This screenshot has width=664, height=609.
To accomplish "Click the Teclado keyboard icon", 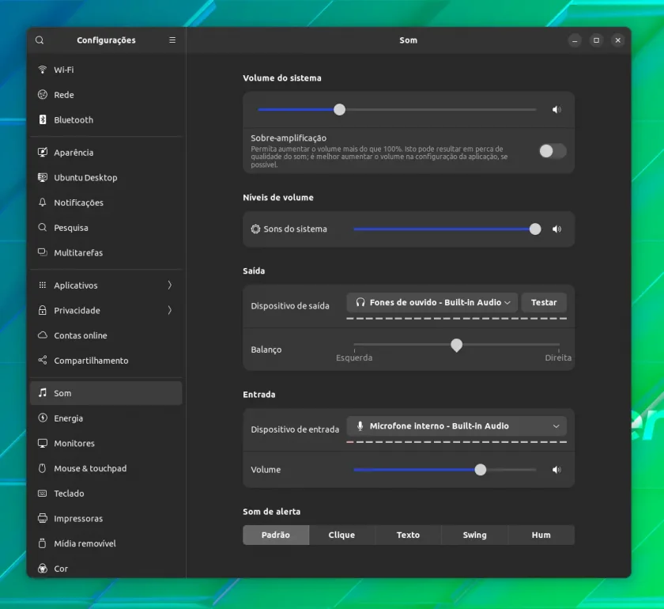I will [x=43, y=494].
